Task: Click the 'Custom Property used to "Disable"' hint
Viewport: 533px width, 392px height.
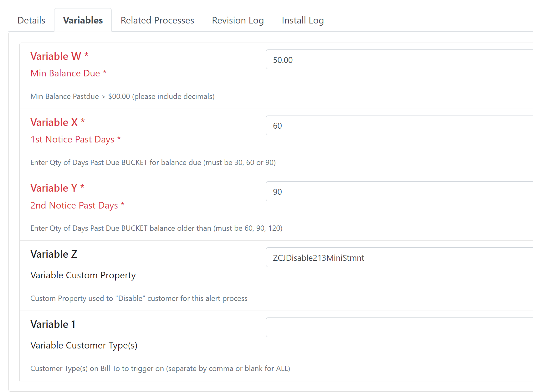Action: click(x=139, y=298)
